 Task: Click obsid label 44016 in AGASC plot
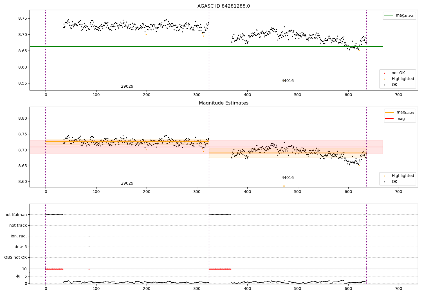tap(288, 81)
